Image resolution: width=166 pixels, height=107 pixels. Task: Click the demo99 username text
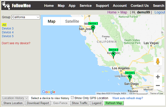pos(144,12)
